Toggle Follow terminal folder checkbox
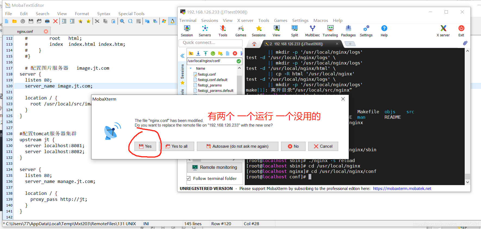The height and width of the screenshot is (229, 481). click(x=188, y=178)
